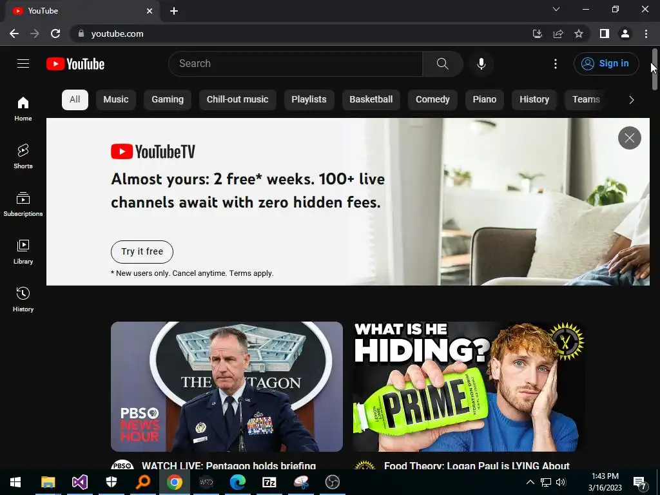View site info lock icon

(x=81, y=34)
